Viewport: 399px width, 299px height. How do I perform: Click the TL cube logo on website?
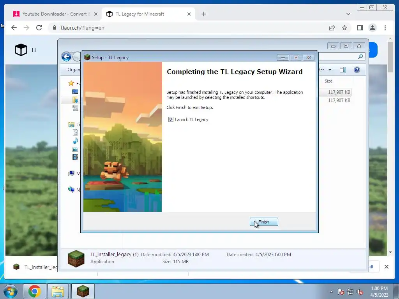[x=21, y=50]
